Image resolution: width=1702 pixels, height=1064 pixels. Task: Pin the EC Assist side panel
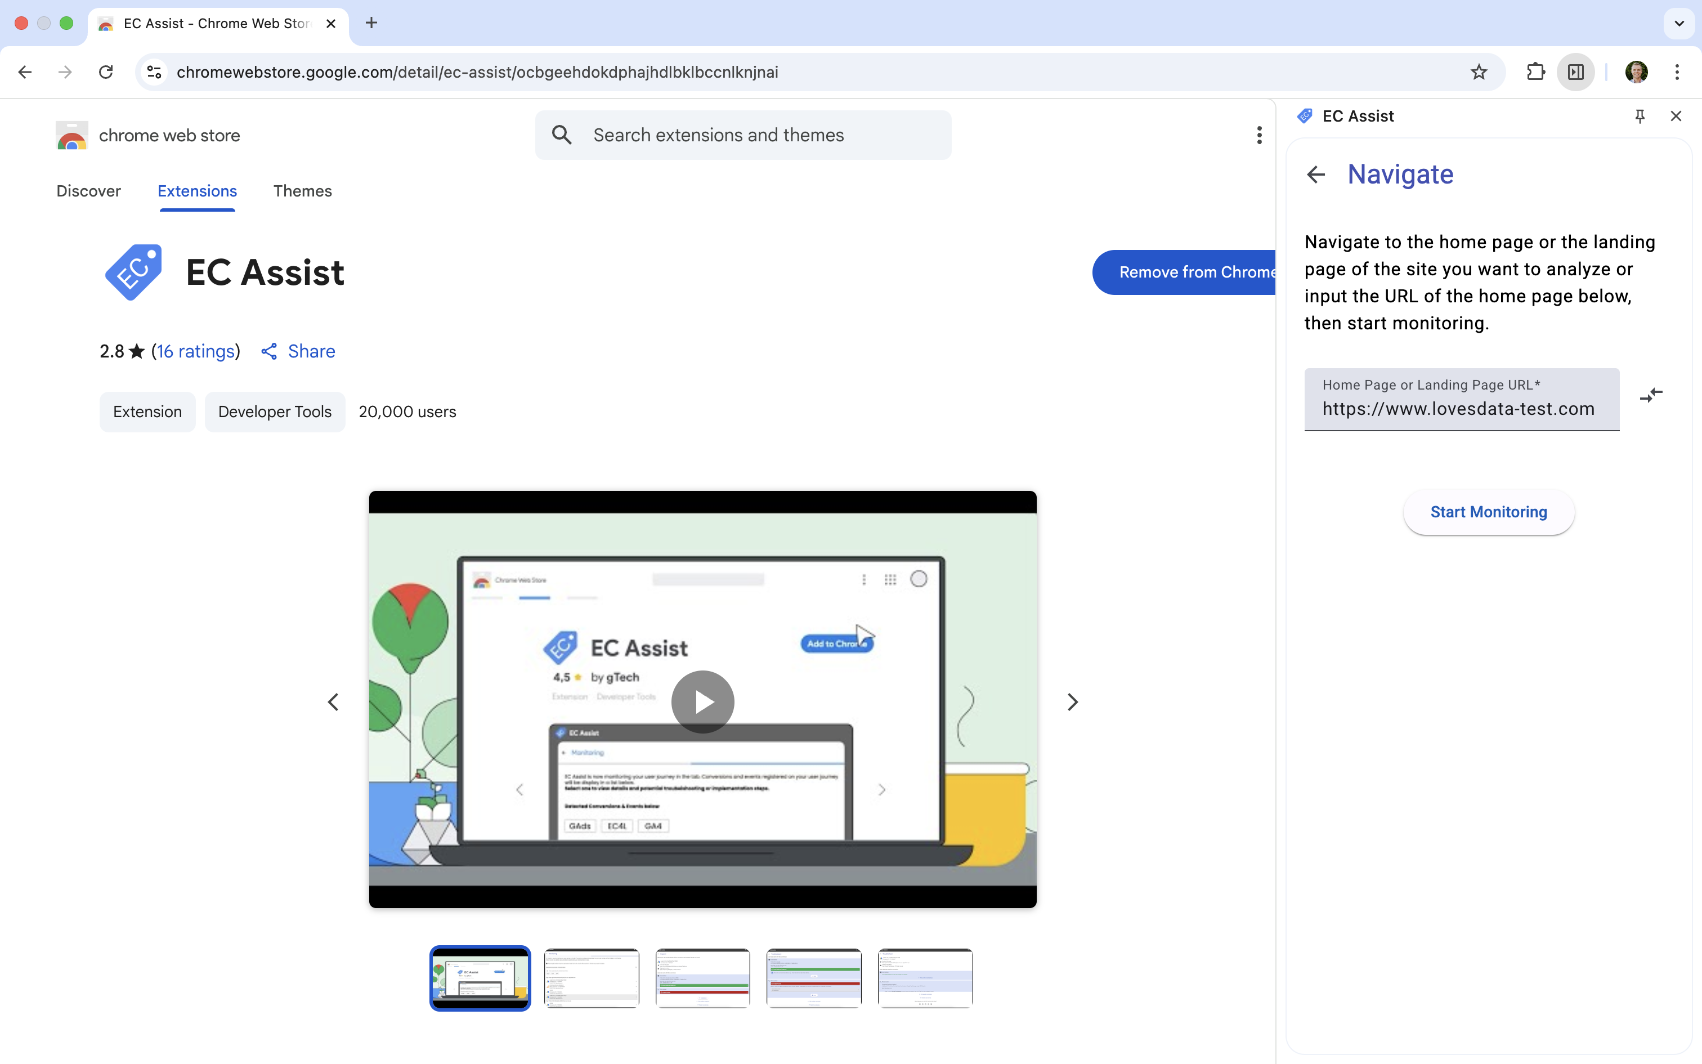point(1640,116)
